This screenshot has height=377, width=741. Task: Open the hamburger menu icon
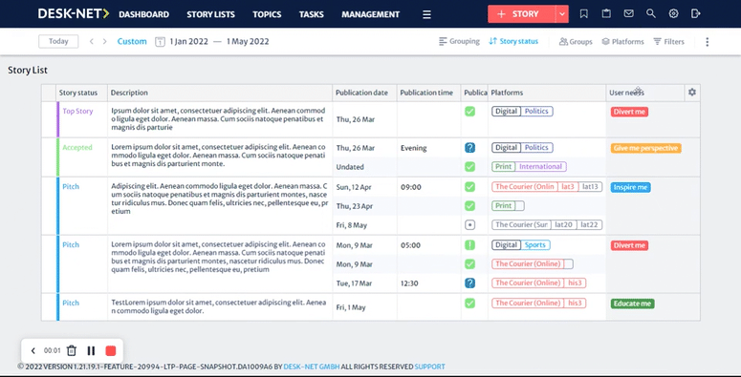click(x=426, y=14)
